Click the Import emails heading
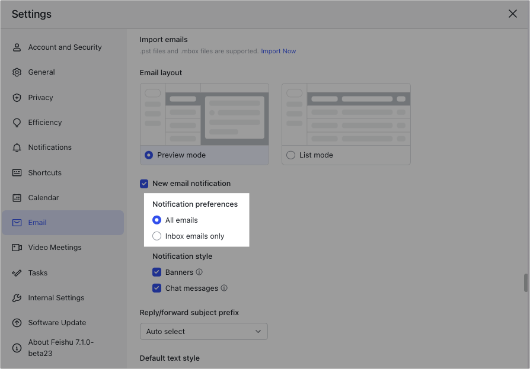The image size is (530, 369). tap(164, 40)
